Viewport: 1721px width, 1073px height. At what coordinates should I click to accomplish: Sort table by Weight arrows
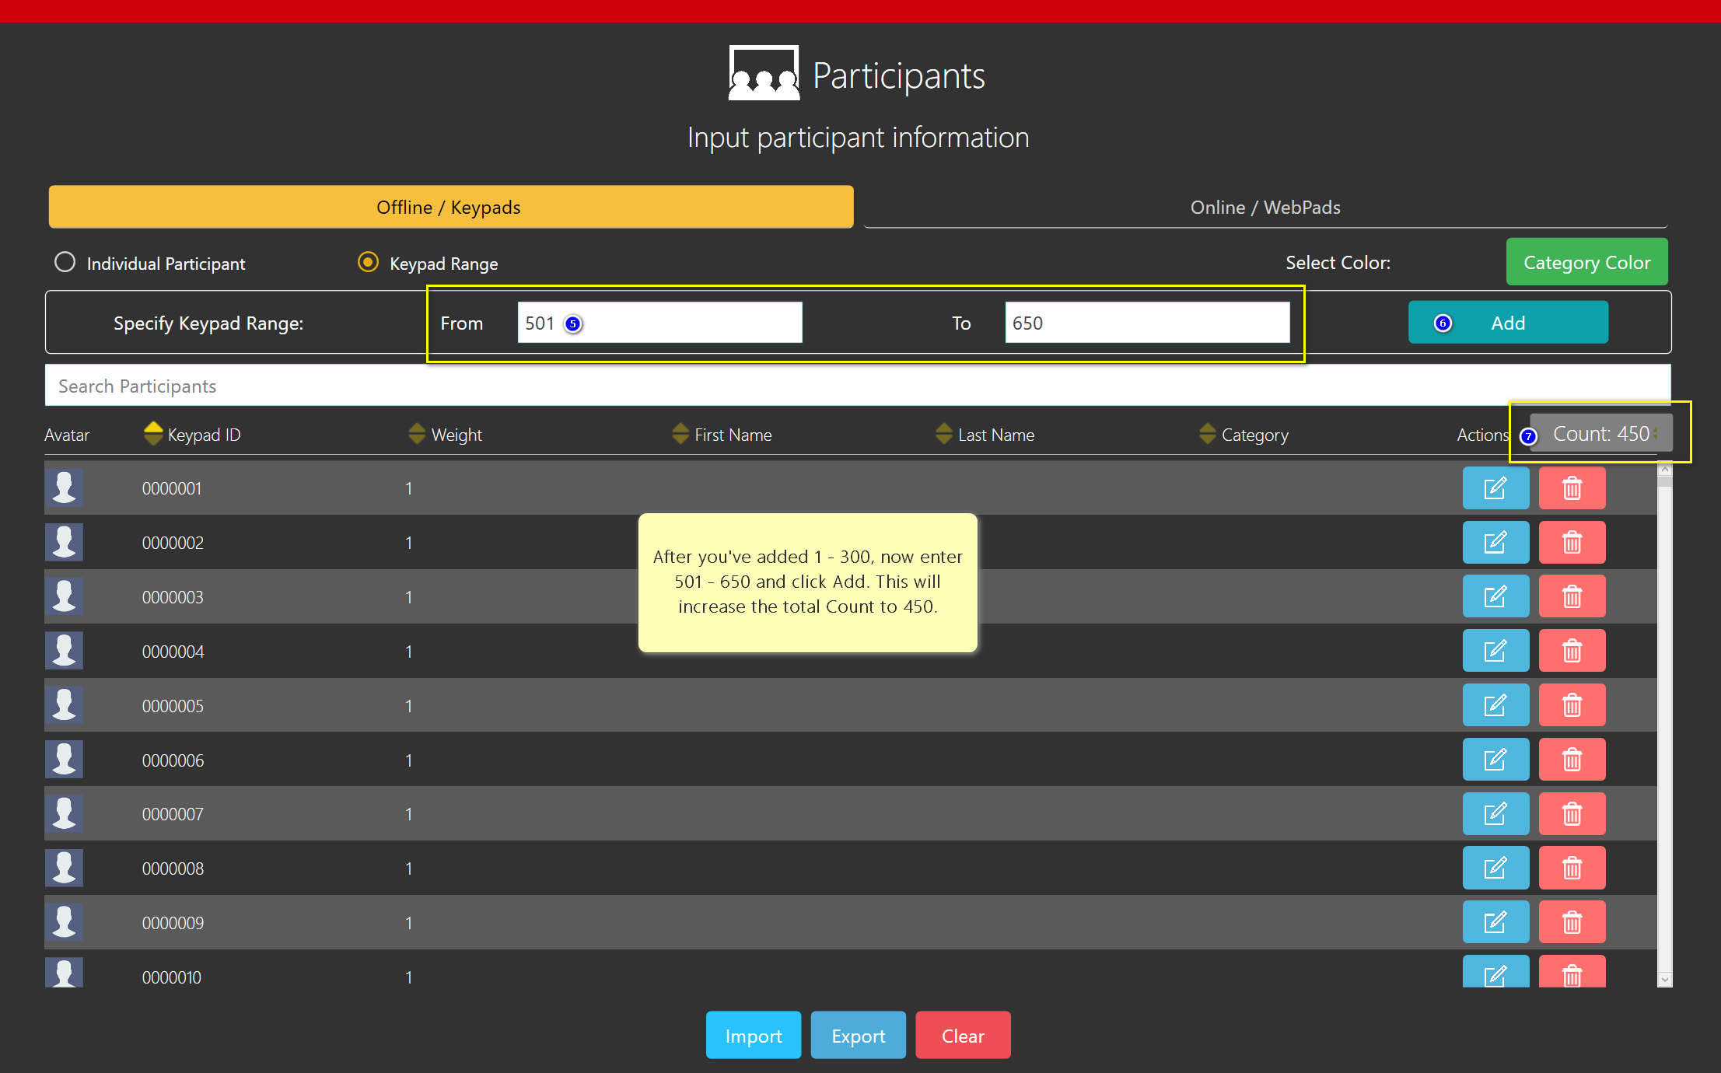(417, 434)
